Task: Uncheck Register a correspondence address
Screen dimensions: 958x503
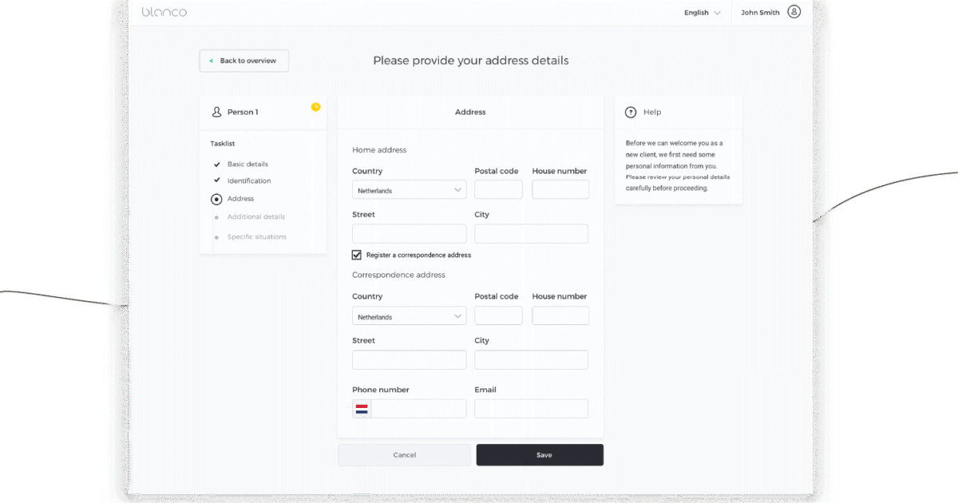Action: point(356,255)
